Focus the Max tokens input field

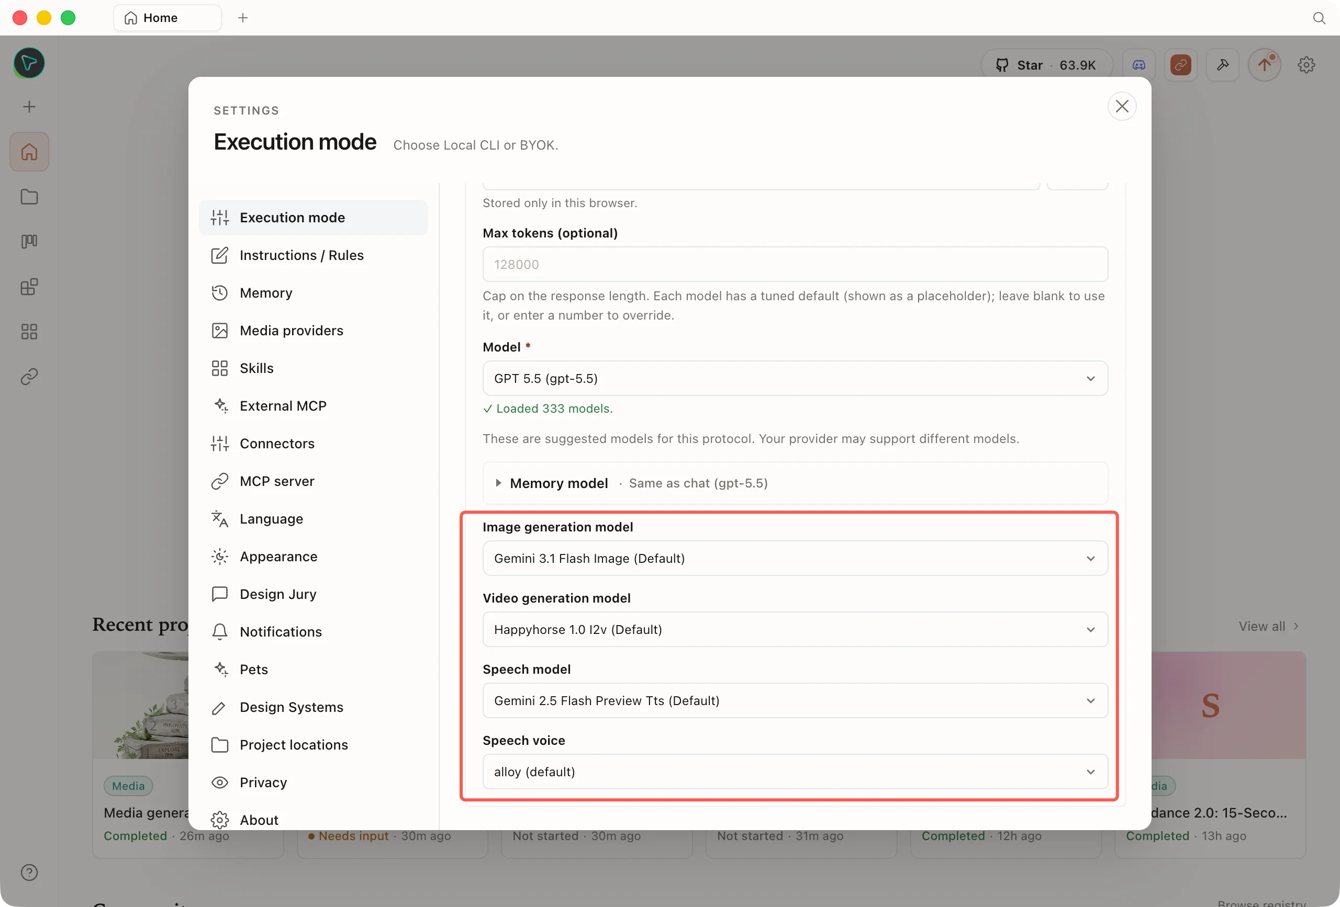point(795,265)
